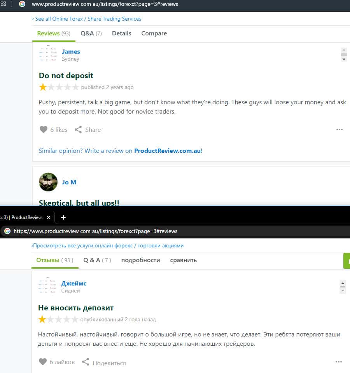Open the Russian Q & A (7) tab

coord(97,260)
